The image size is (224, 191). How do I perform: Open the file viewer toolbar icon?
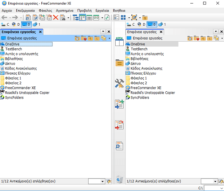click(28, 18)
